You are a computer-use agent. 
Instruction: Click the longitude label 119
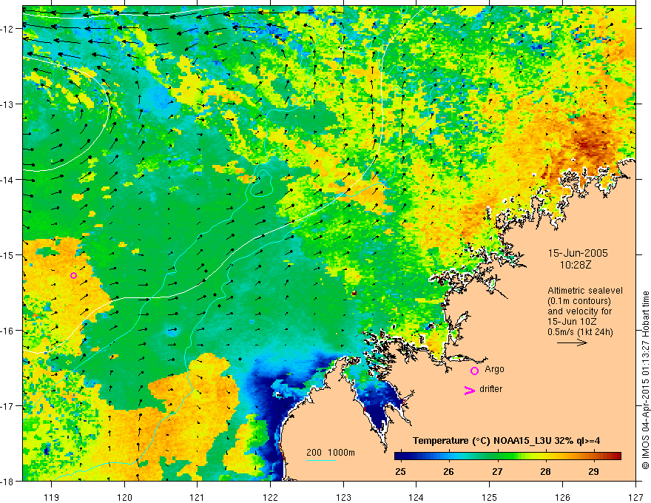[x=52, y=497]
